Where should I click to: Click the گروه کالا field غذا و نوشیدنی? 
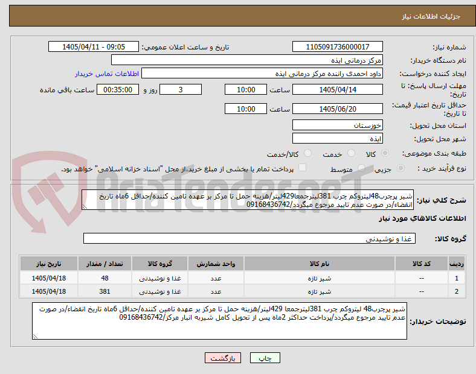pos(249,238)
